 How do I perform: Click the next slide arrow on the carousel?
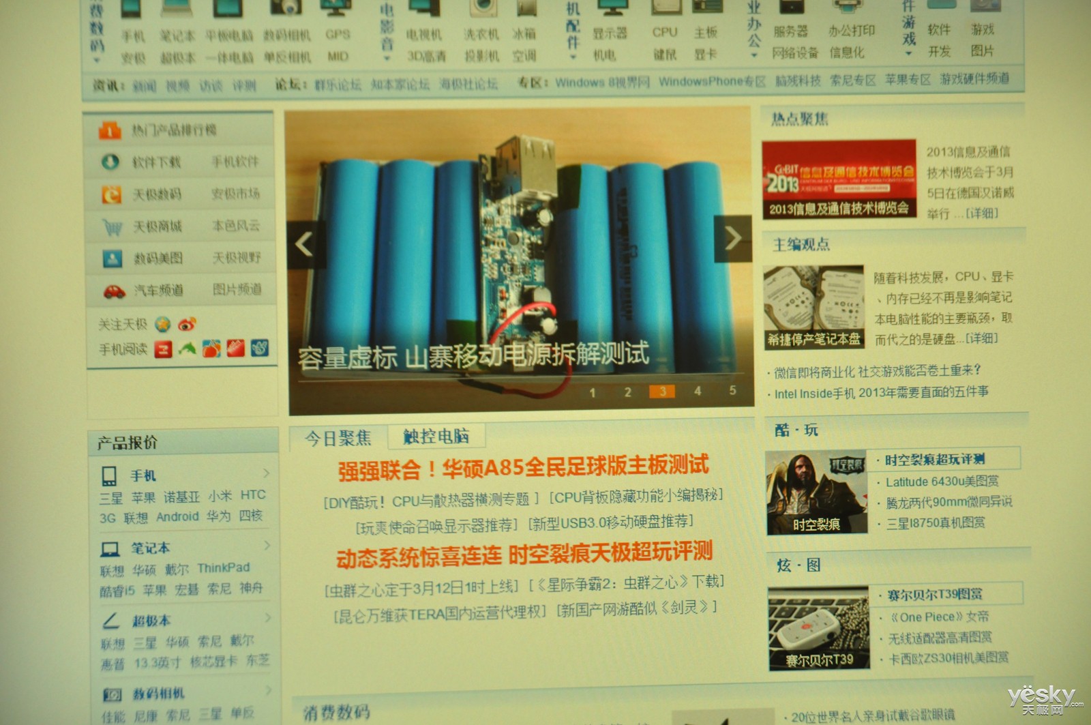point(732,238)
